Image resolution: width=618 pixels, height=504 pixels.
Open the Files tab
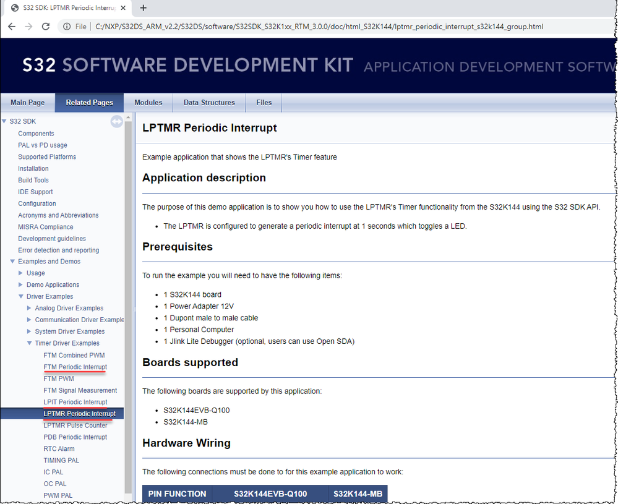(264, 103)
